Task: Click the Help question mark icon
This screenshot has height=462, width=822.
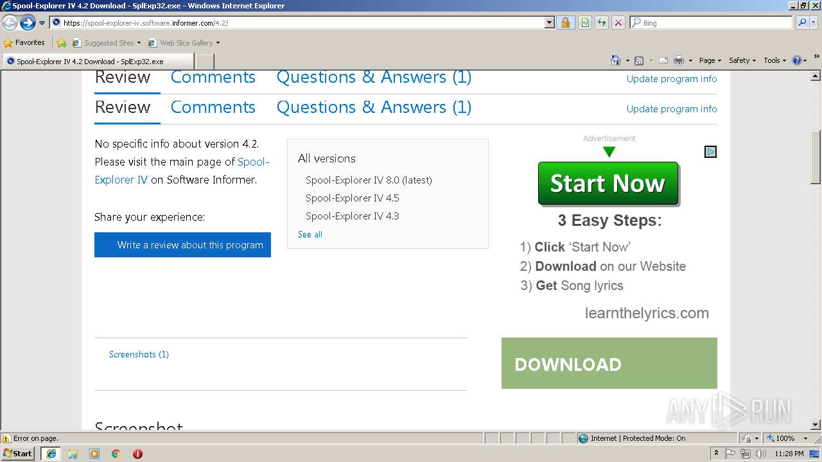Action: pyautogui.click(x=797, y=60)
